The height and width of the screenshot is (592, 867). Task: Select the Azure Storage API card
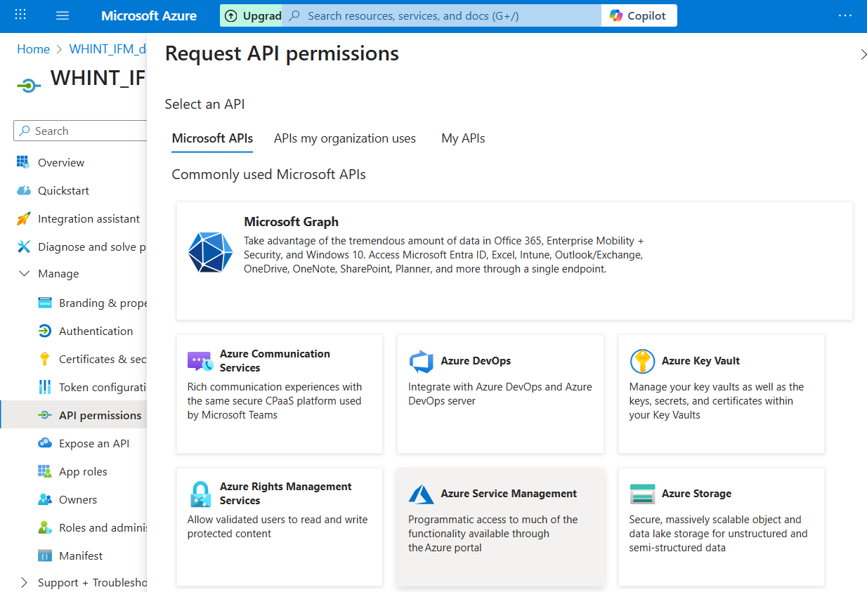(721, 527)
